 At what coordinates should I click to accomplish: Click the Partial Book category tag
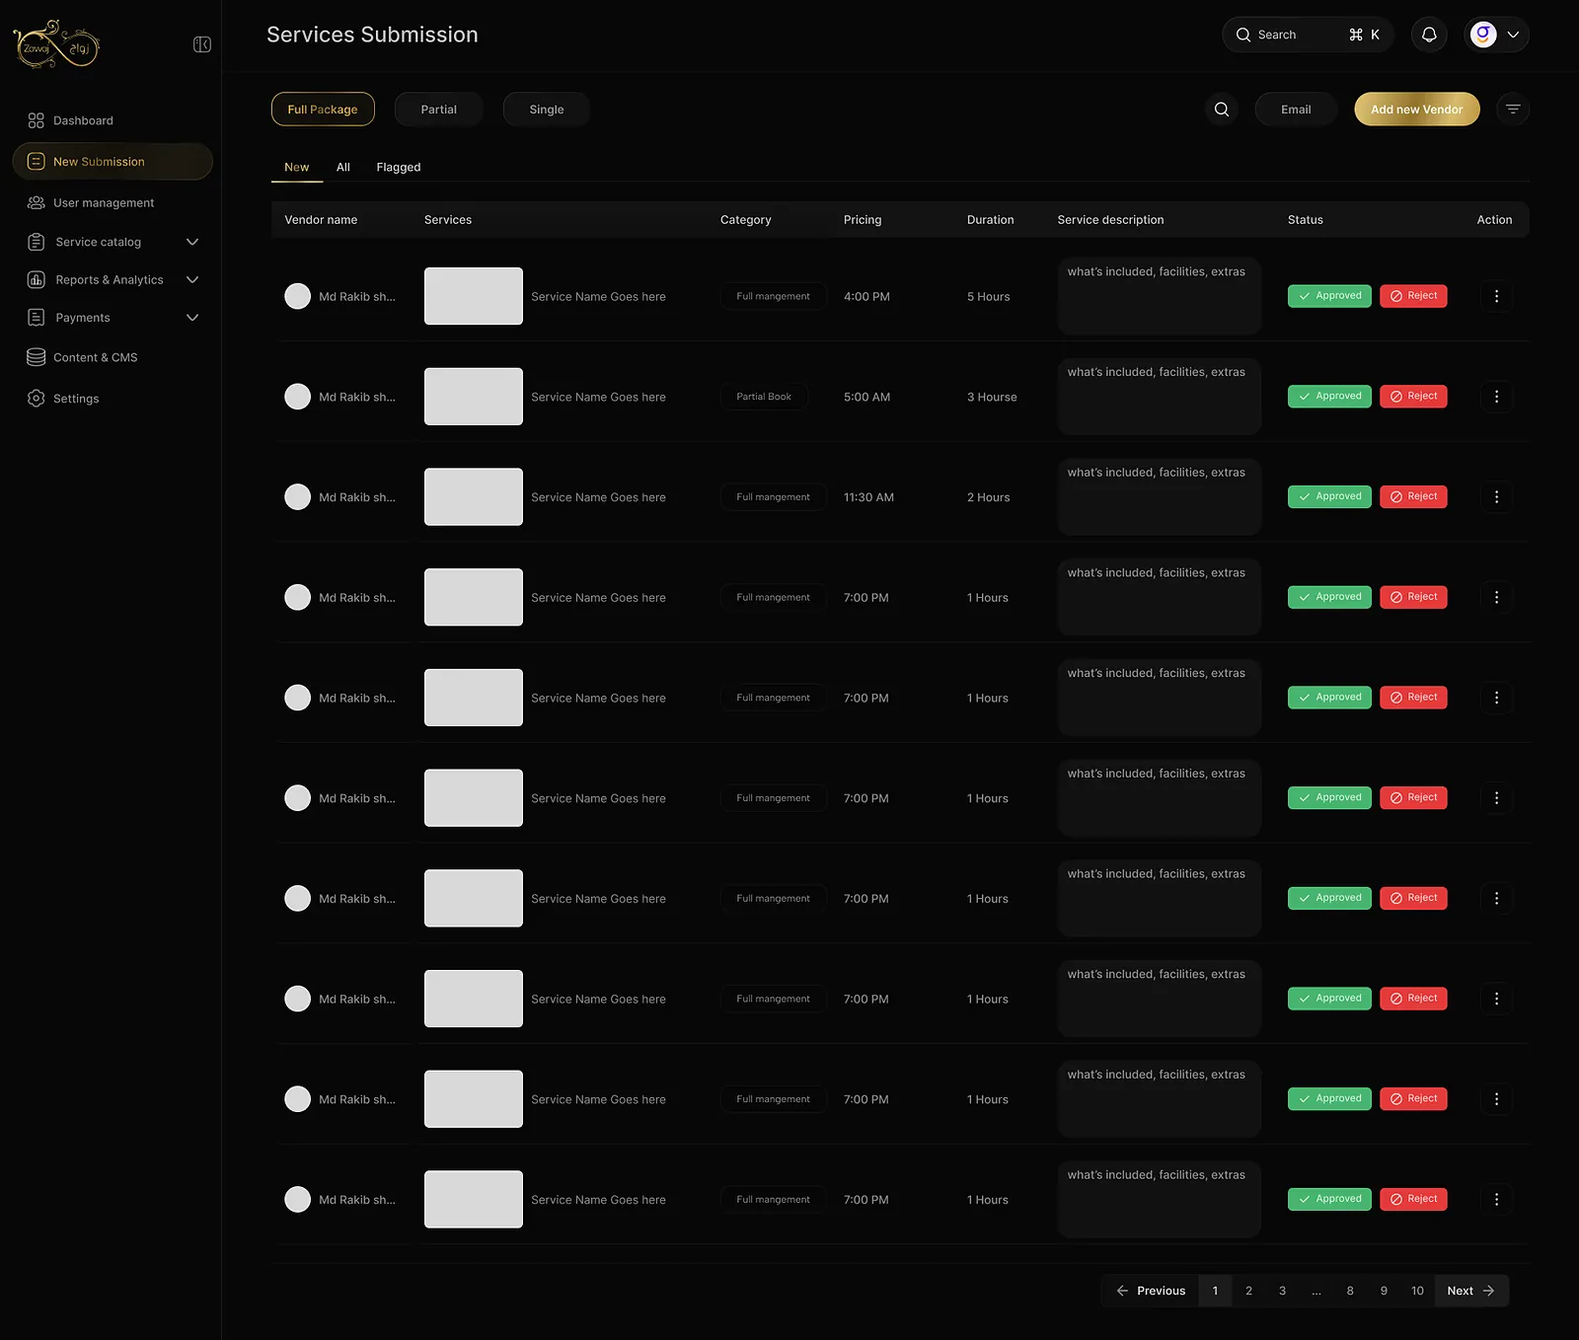click(764, 397)
